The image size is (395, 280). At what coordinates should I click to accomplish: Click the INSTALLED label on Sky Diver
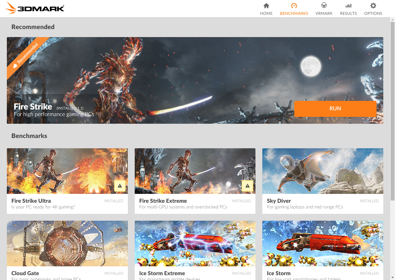coord(369,201)
